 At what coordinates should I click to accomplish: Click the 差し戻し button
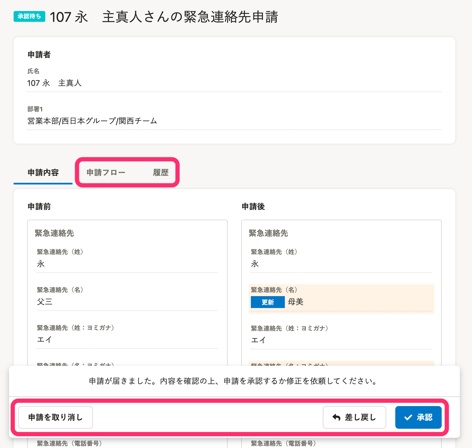[x=354, y=417]
